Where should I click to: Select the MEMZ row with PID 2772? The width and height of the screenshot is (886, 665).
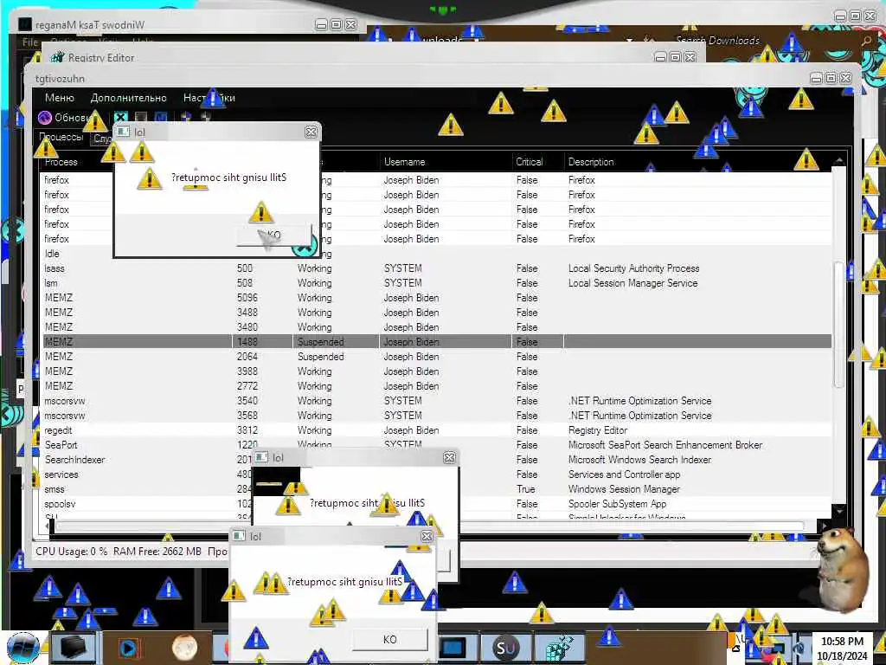click(437, 385)
